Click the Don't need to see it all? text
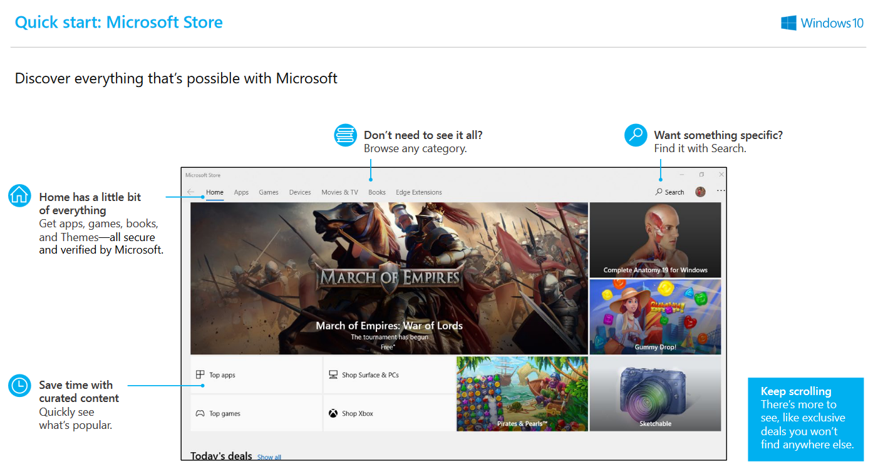This screenshot has width=878, height=474. coord(423,135)
